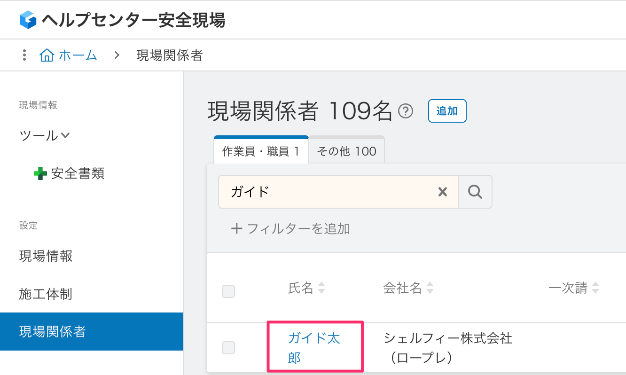Screen dimensions: 626x375
Task: Sort the table by 会社名 column
Action: click(430, 288)
